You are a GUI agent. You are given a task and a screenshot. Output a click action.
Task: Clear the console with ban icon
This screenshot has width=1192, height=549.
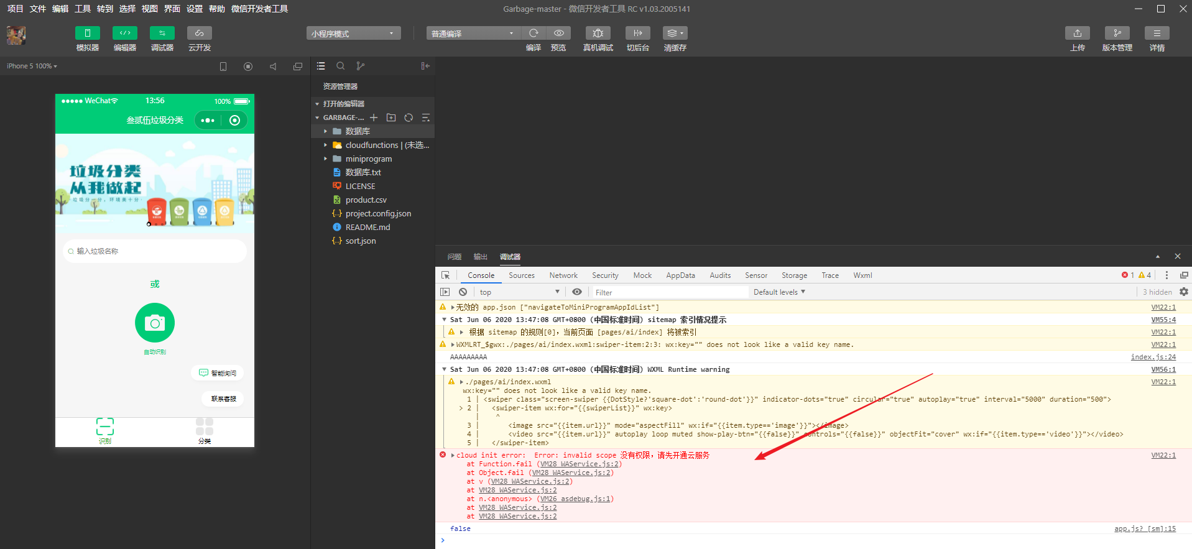click(463, 292)
